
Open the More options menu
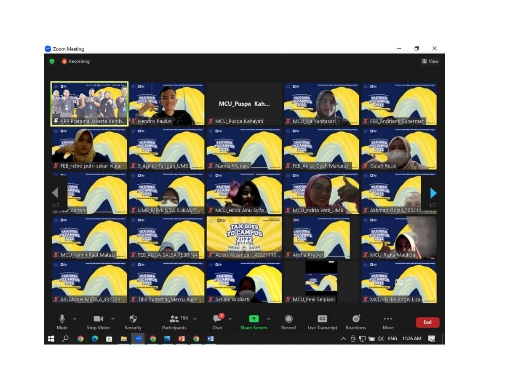point(388,319)
